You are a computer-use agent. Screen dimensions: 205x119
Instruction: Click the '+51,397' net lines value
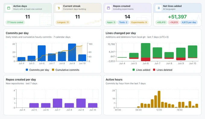[x=177, y=17]
